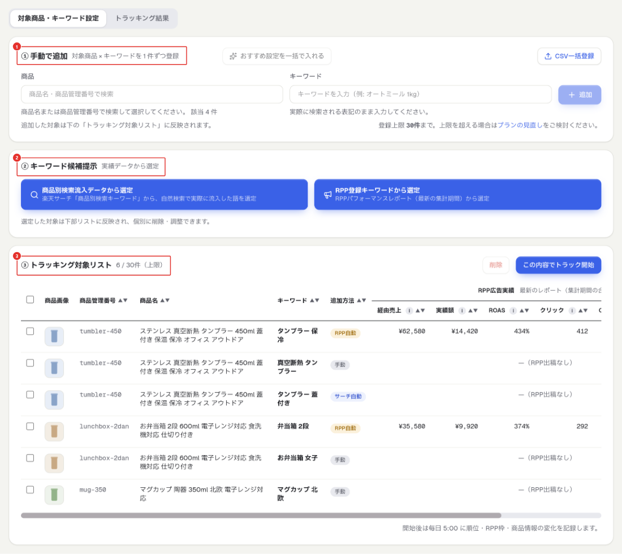Image resolution: width=622 pixels, height=554 pixels.
Task: Open lunchbox thumbnail in 弁当箱 2段 row
Action: click(54, 431)
